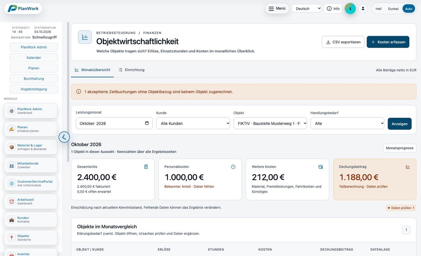
Task: Click the Info button in top bar
Action: pyautogui.click(x=333, y=9)
